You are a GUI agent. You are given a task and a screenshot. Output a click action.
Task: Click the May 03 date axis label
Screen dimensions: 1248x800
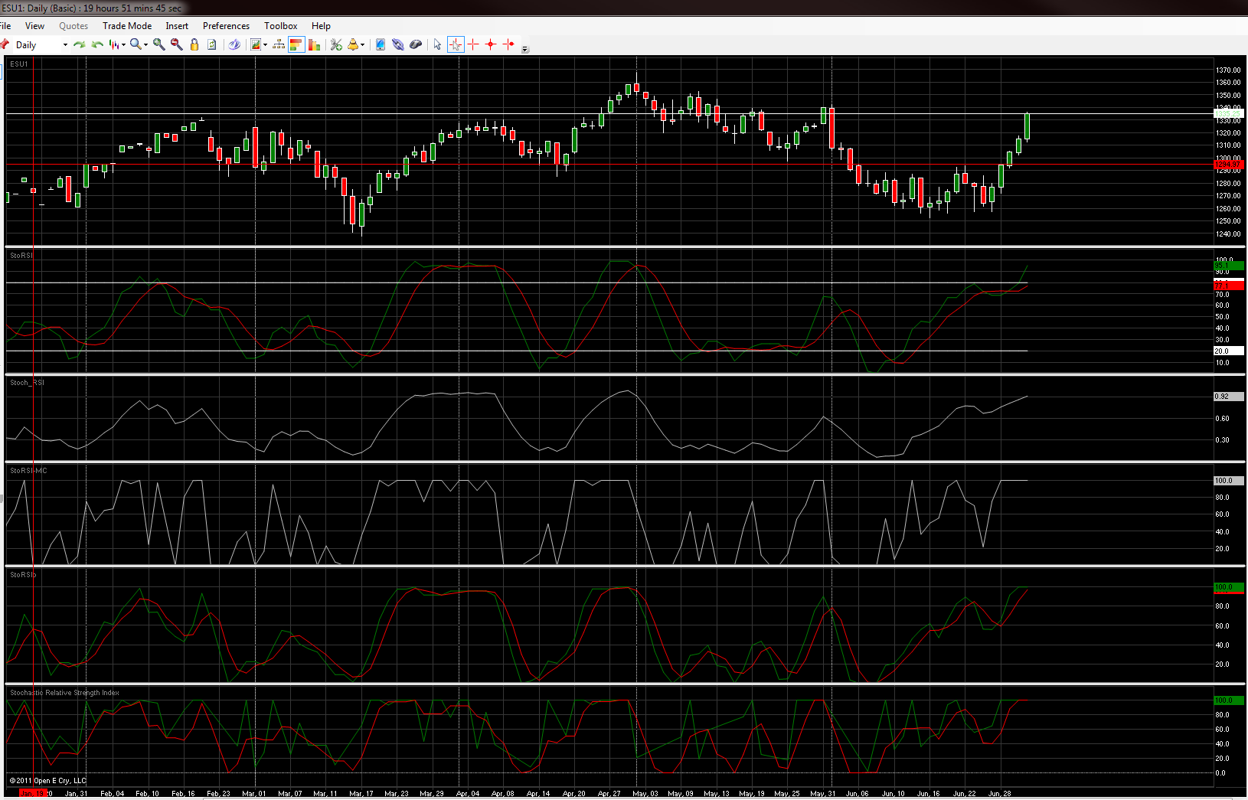(645, 794)
